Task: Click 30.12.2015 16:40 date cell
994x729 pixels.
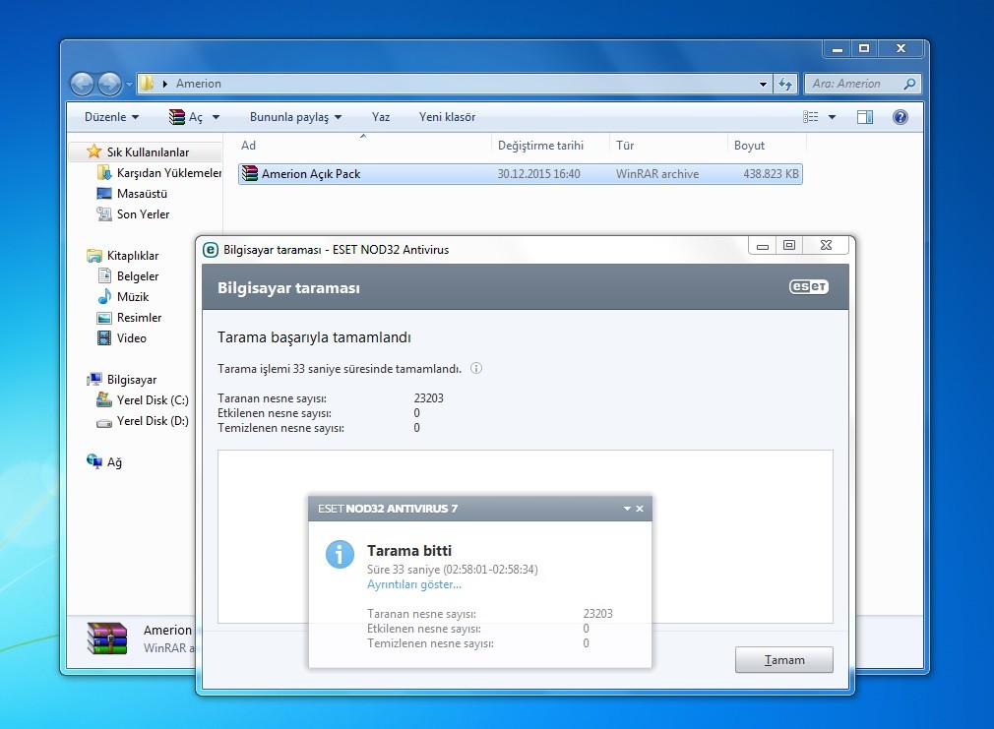Action: pos(538,174)
